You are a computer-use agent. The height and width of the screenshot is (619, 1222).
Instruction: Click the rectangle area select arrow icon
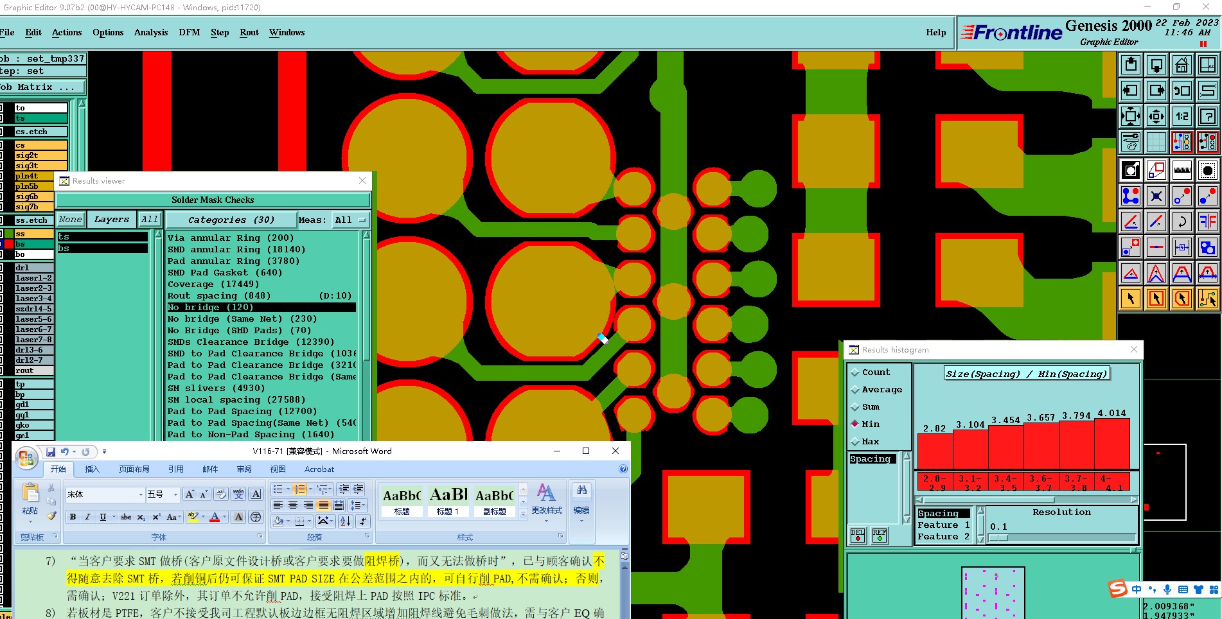click(1156, 299)
